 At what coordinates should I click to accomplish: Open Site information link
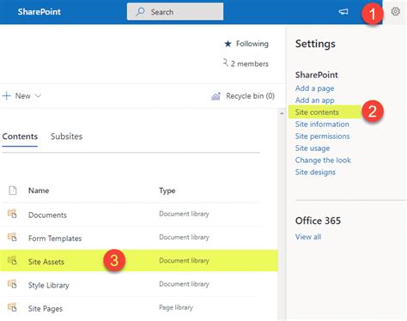(322, 124)
